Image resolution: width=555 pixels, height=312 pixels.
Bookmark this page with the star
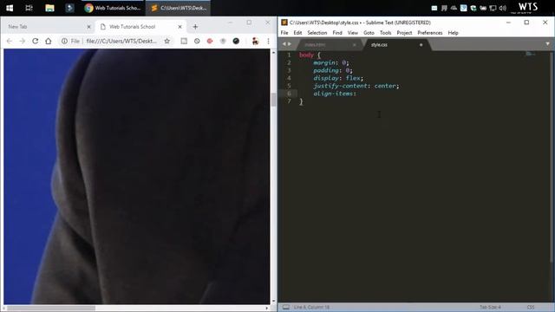tap(167, 41)
